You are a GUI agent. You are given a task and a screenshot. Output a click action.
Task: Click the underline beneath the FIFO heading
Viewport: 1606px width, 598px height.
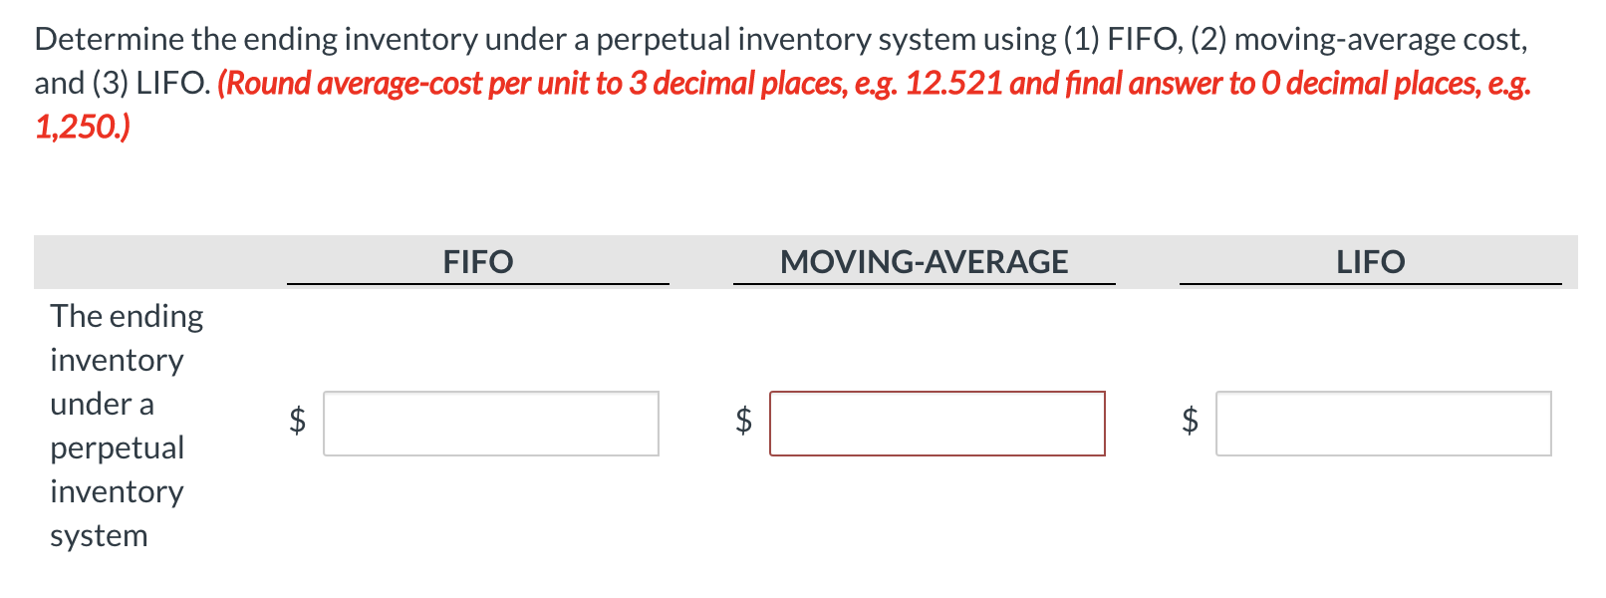tap(478, 286)
